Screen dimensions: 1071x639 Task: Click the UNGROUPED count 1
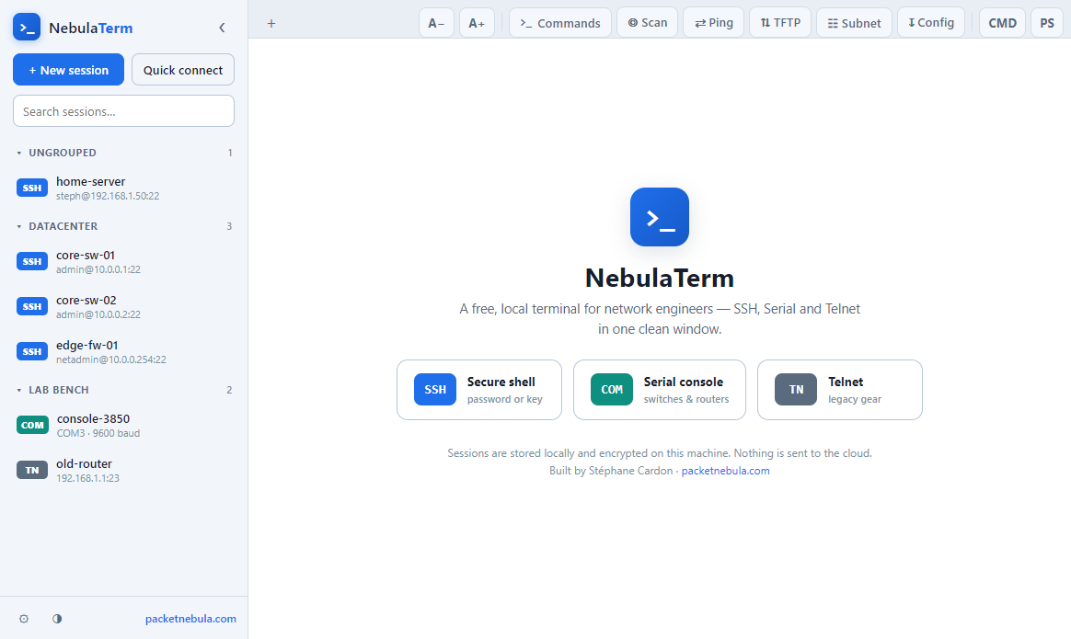230,153
